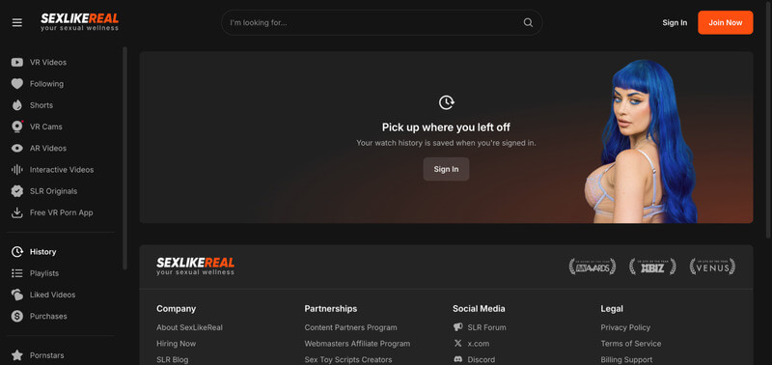Click the search magnifier icon

point(528,22)
